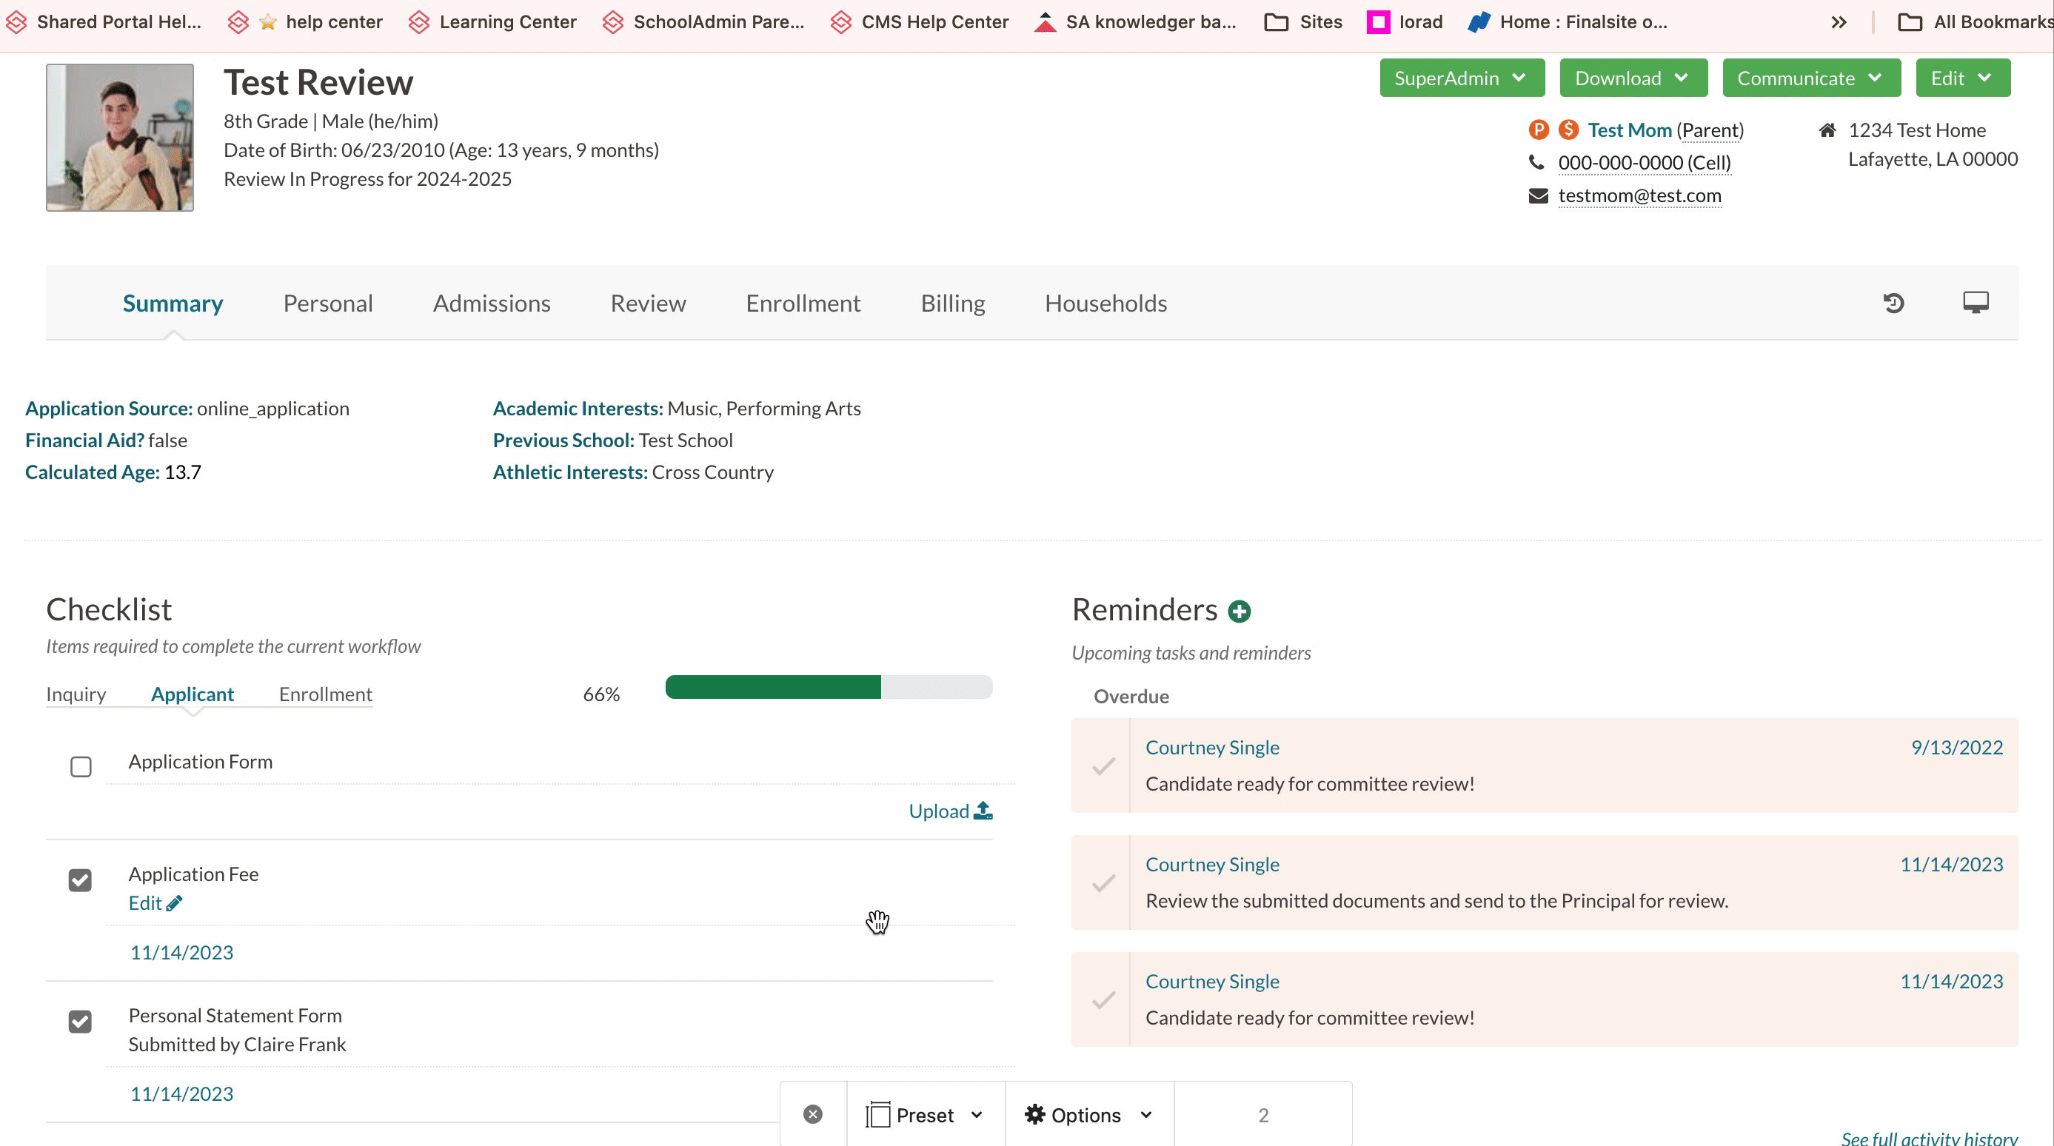This screenshot has width=2054, height=1146.
Task: Open the Test Mom parent link
Action: tap(1629, 130)
